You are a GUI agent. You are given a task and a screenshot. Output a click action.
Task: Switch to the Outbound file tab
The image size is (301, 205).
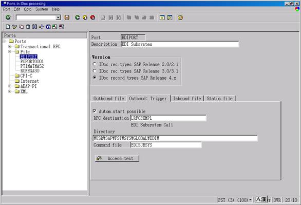coord(109,99)
